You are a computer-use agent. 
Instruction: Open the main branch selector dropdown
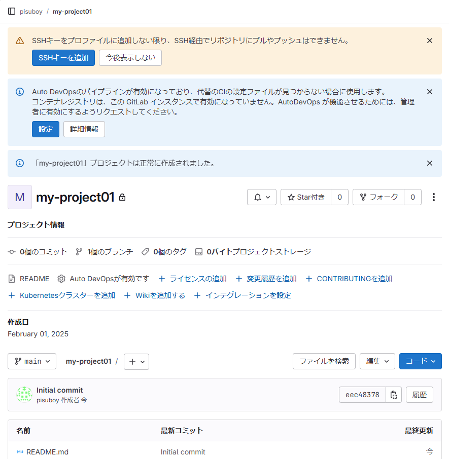(x=32, y=361)
